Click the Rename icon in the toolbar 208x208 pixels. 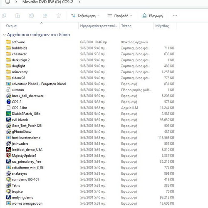click(x=31, y=16)
